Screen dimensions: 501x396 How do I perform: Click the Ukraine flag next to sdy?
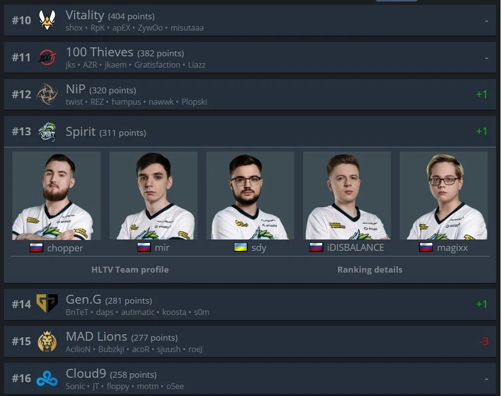coord(240,247)
